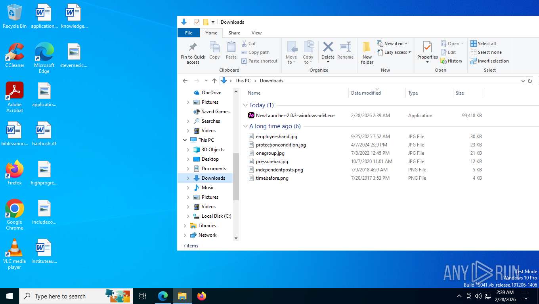Select timebefore.png file
This screenshot has height=304, width=539.
[272, 178]
